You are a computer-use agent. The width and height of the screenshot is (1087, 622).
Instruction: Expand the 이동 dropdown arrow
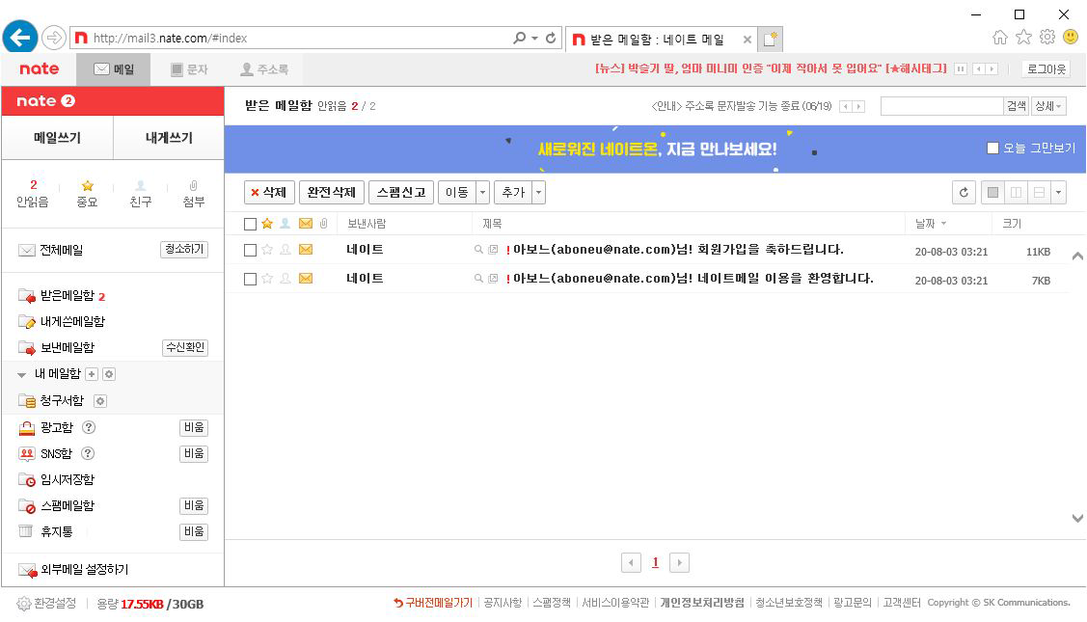coord(483,193)
